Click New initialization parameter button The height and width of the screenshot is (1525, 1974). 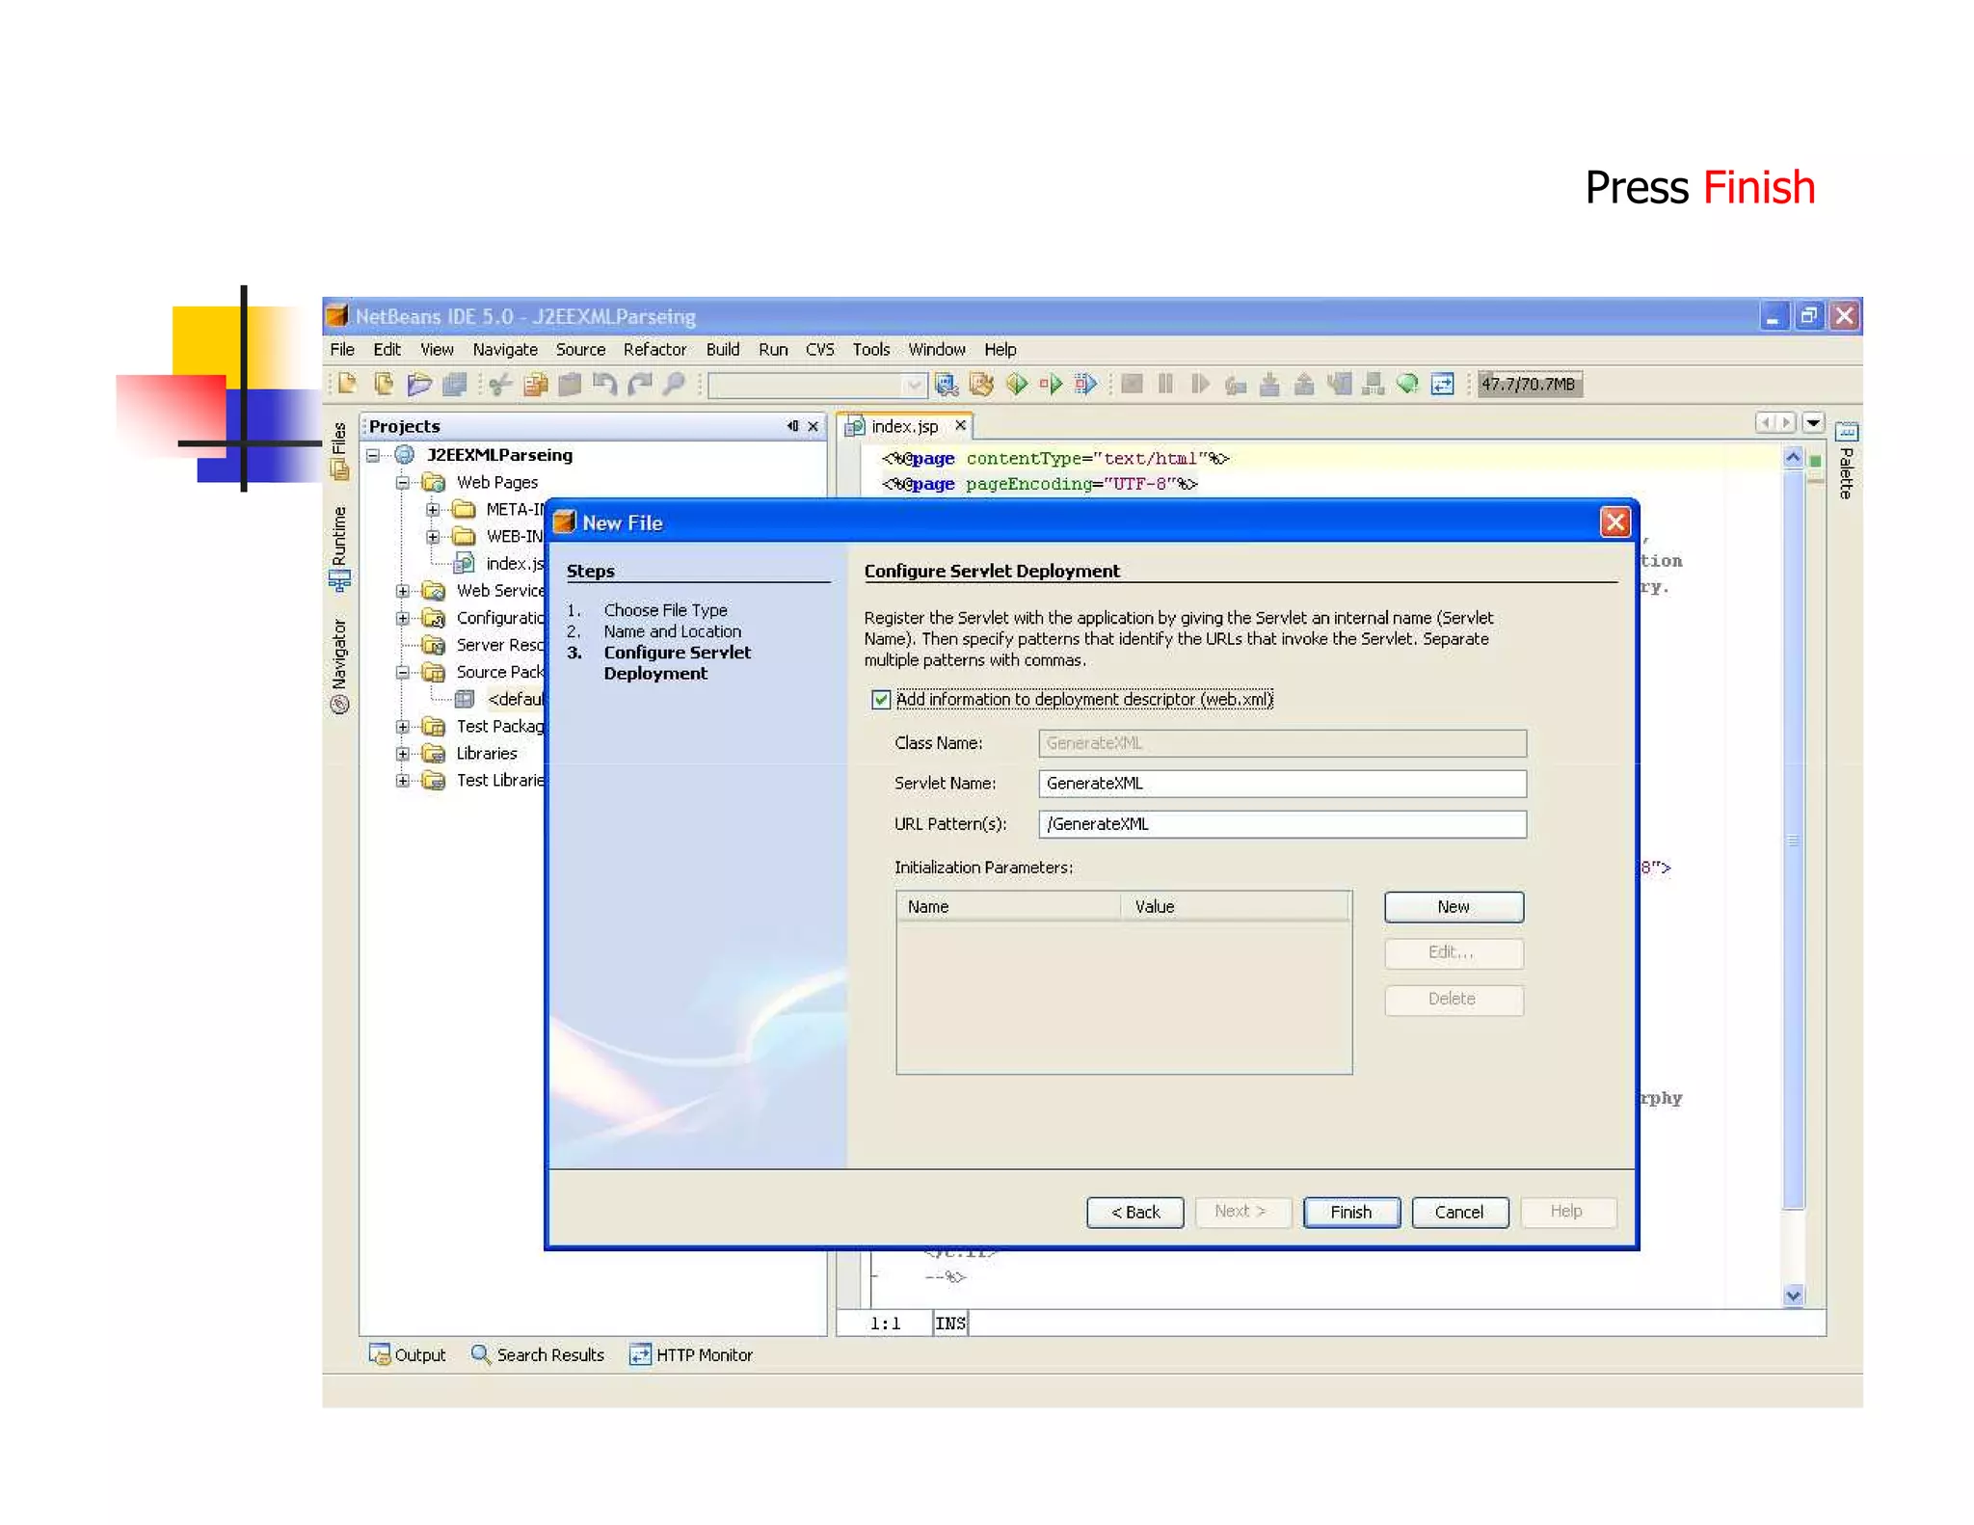pyautogui.click(x=1454, y=907)
